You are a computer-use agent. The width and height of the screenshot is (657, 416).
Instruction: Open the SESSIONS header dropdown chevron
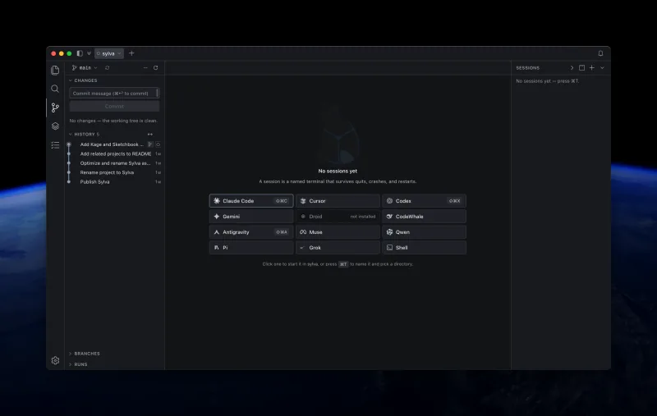tap(602, 68)
